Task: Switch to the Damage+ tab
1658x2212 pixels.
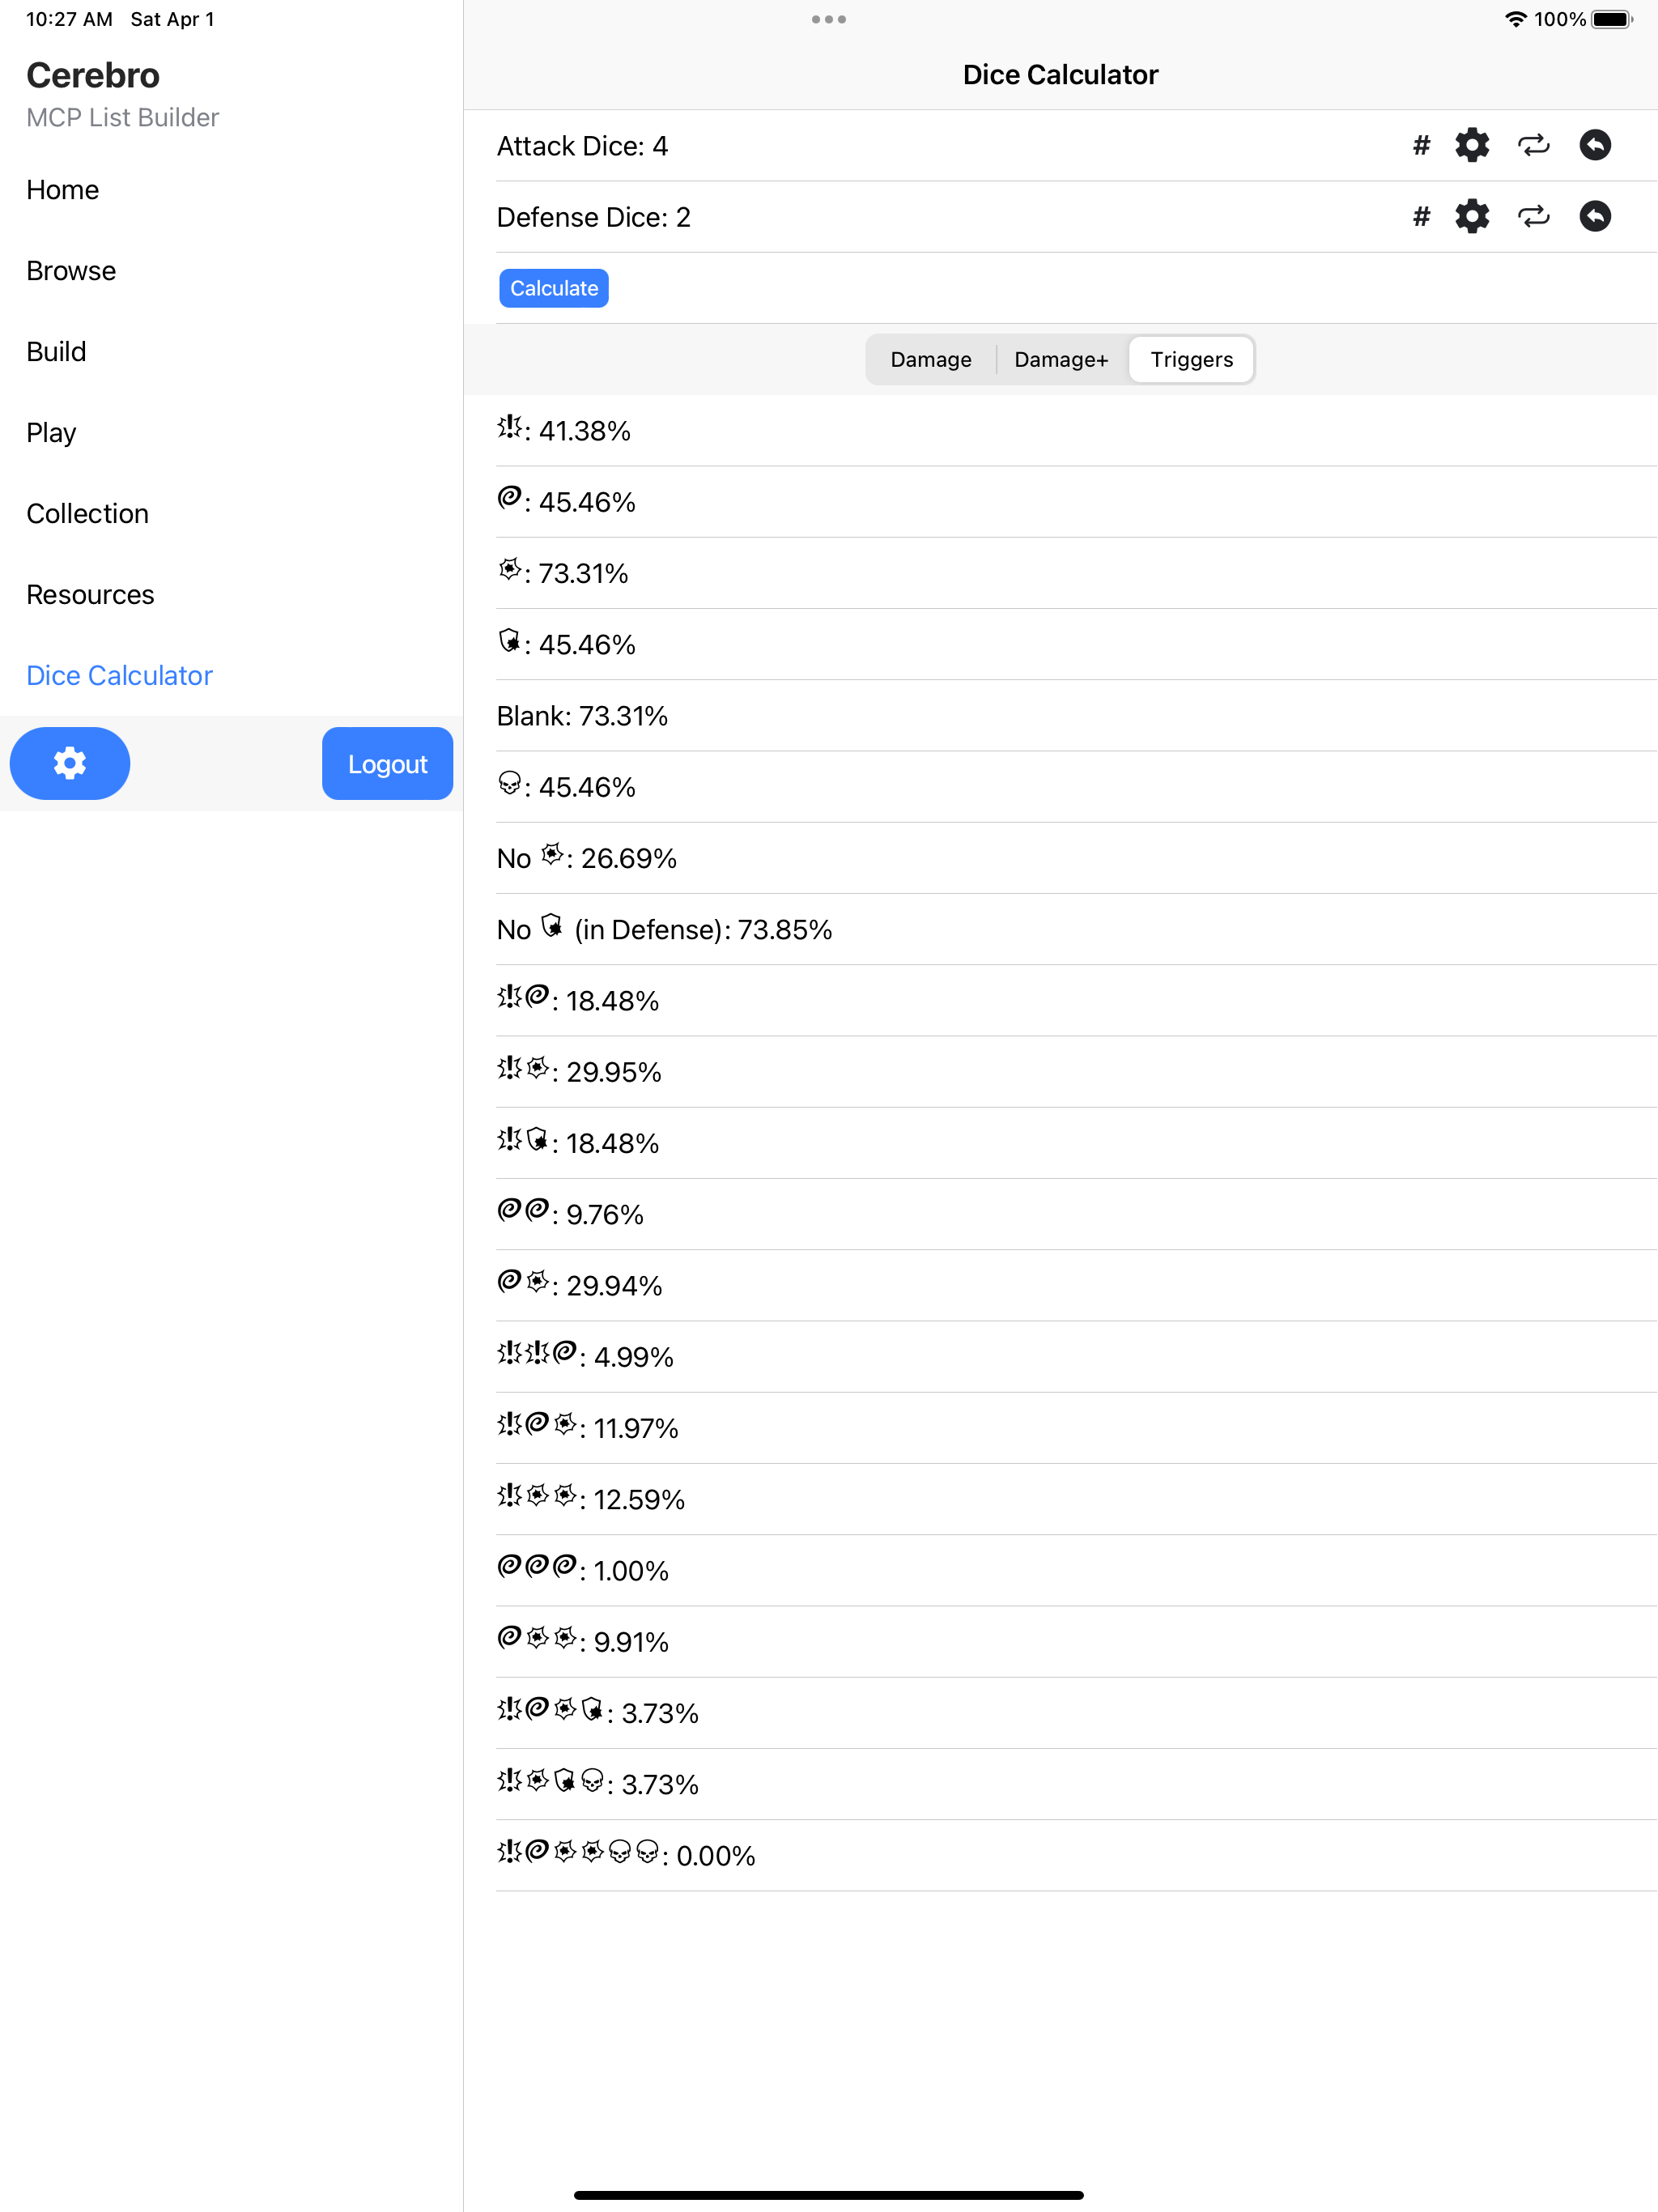Action: (x=1061, y=360)
